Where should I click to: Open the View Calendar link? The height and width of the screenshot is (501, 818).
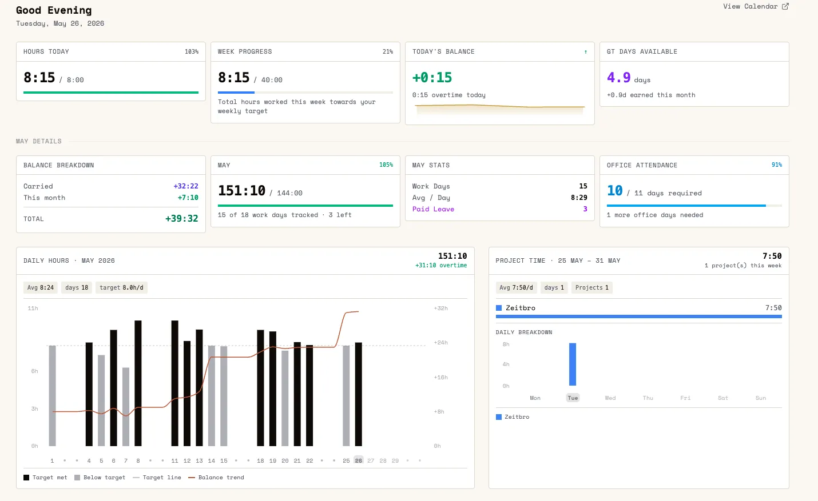tap(756, 6)
